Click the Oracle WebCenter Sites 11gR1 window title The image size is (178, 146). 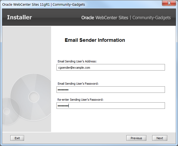pyautogui.click(x=43, y=4)
